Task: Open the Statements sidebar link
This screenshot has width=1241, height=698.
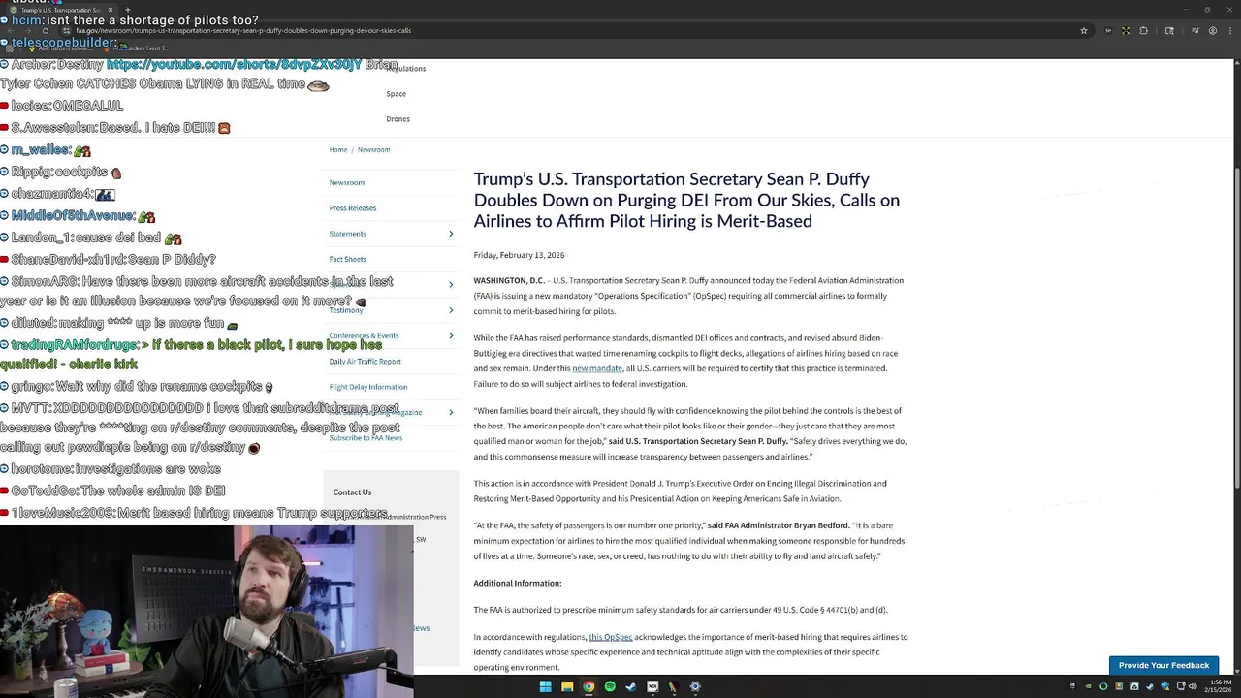Action: click(x=348, y=234)
